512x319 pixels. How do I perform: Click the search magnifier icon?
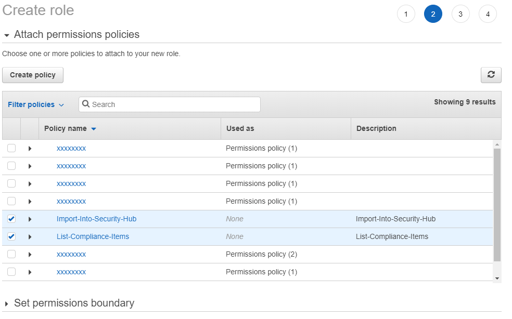click(x=86, y=104)
